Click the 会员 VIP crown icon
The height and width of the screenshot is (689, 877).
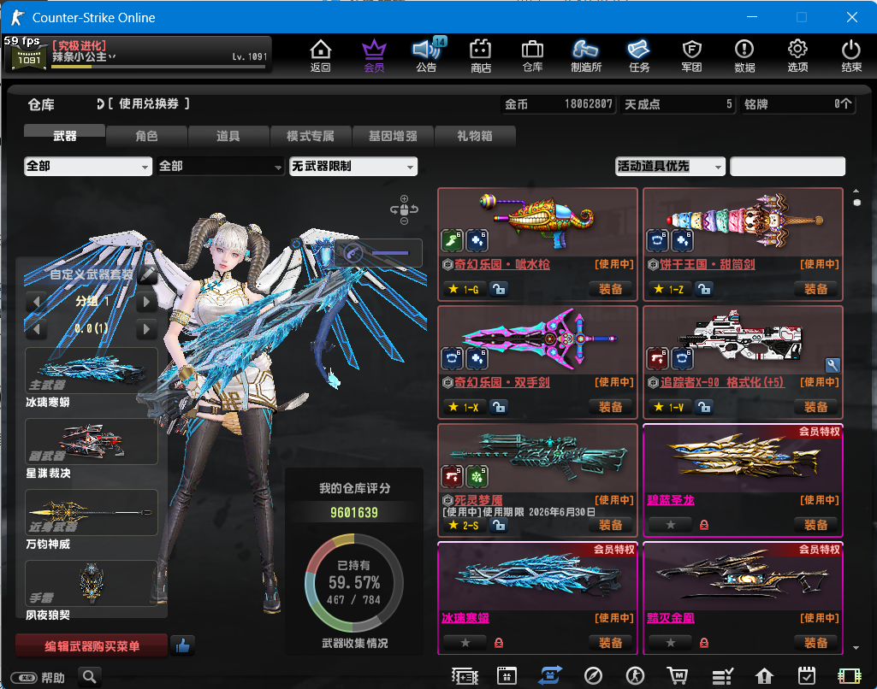tap(374, 55)
